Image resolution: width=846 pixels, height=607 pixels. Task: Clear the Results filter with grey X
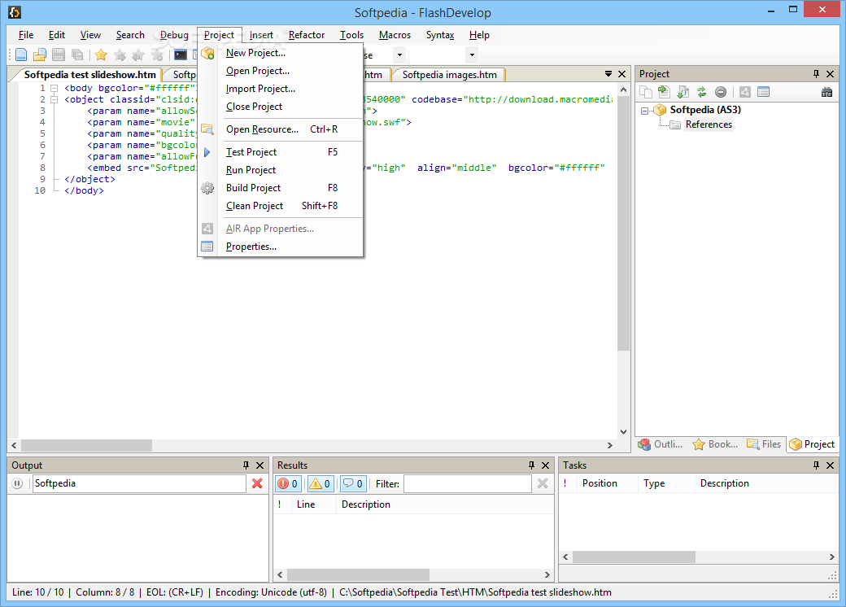(543, 483)
